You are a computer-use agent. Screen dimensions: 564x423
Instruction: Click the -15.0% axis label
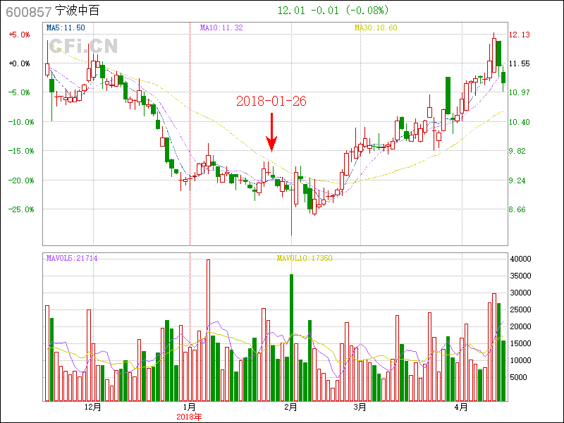coord(21,151)
